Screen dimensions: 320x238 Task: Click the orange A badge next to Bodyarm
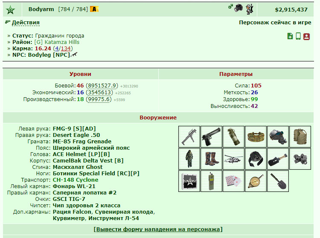pos(94,9)
